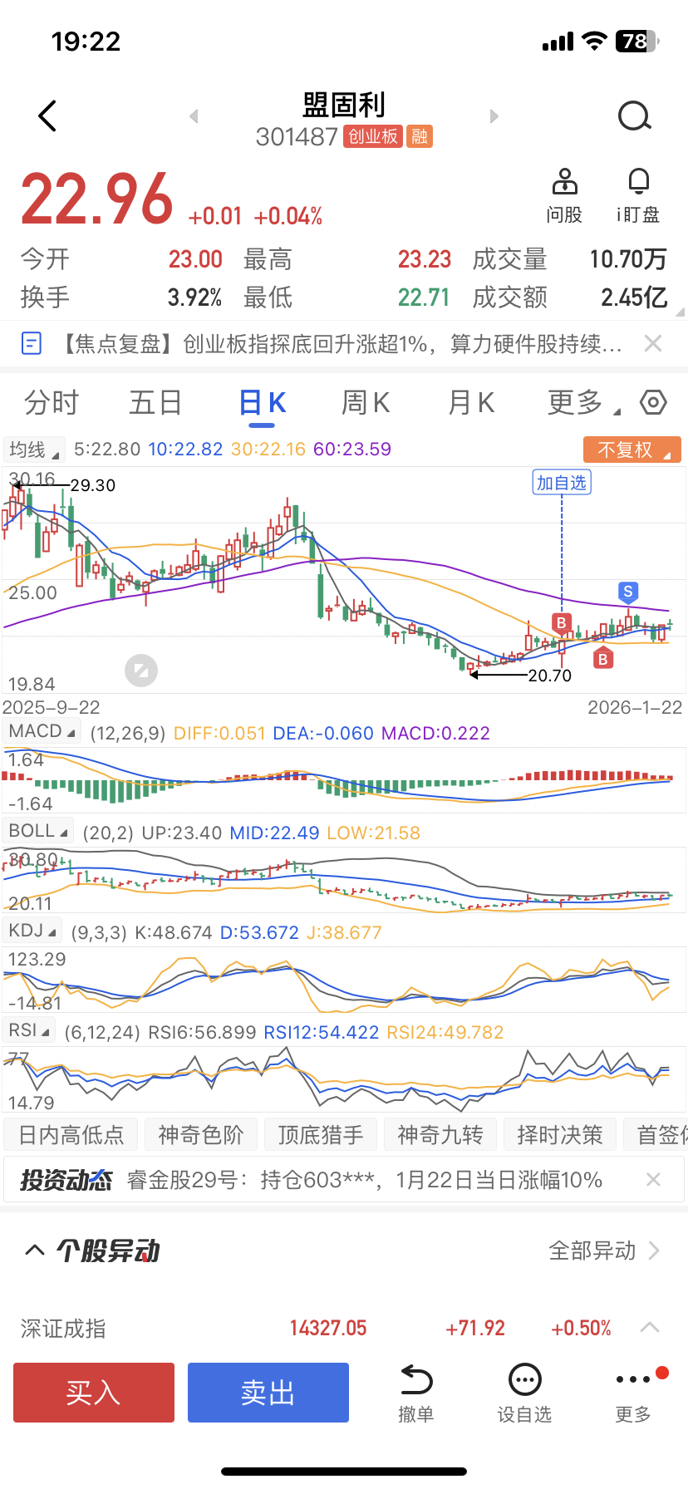Tap the 买入 buy button

click(x=94, y=1393)
